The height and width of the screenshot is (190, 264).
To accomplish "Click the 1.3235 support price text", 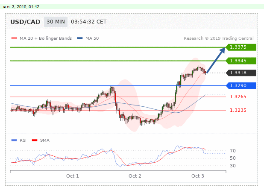I will (x=238, y=110).
